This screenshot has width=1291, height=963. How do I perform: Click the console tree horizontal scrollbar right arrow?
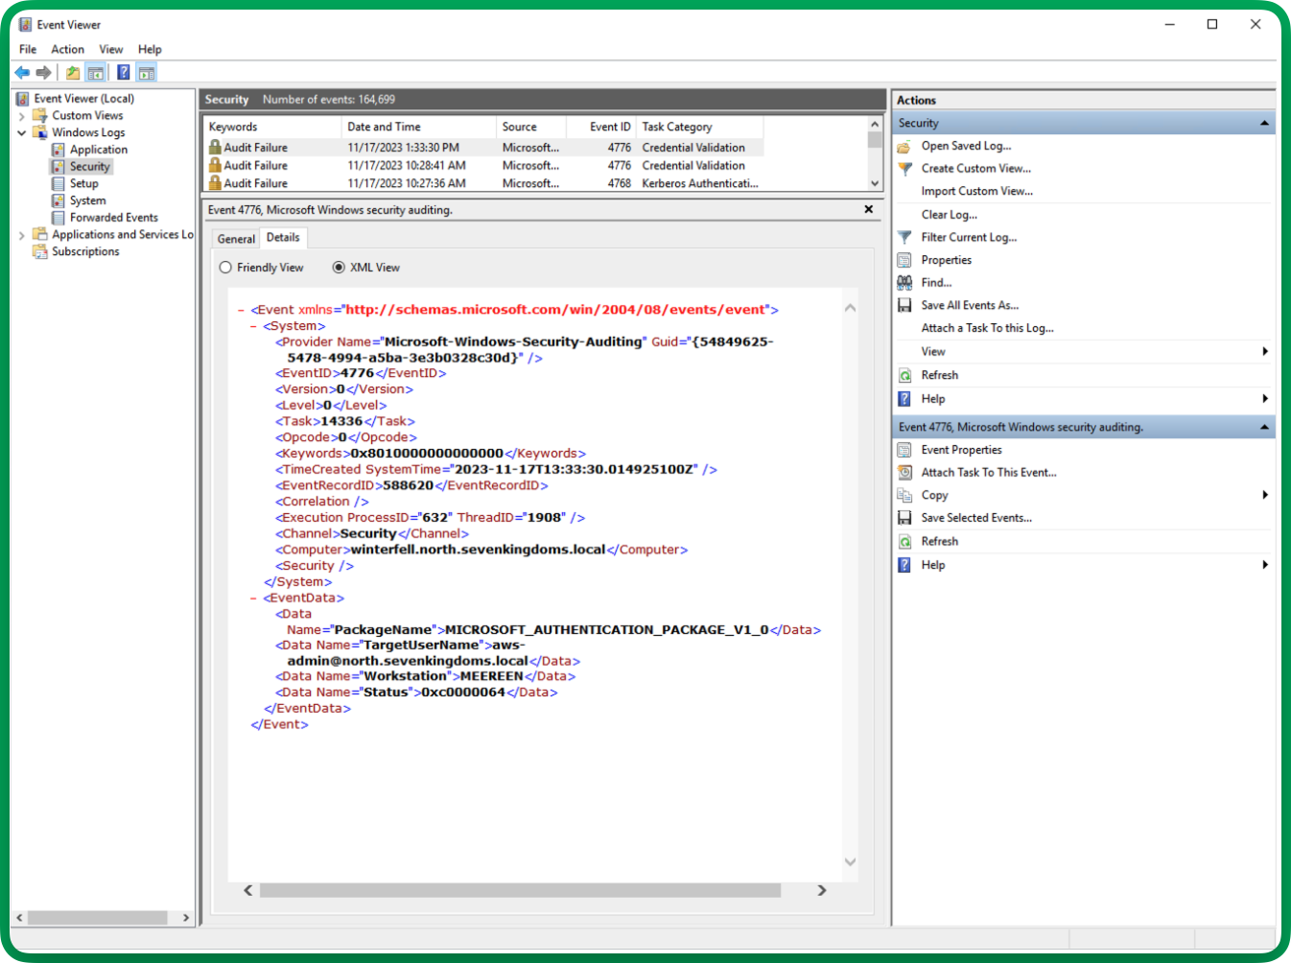click(x=186, y=918)
